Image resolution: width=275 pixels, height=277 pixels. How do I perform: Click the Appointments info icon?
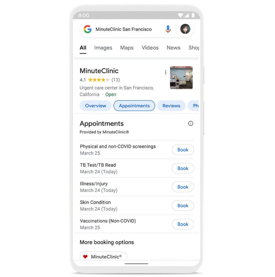[x=190, y=123]
